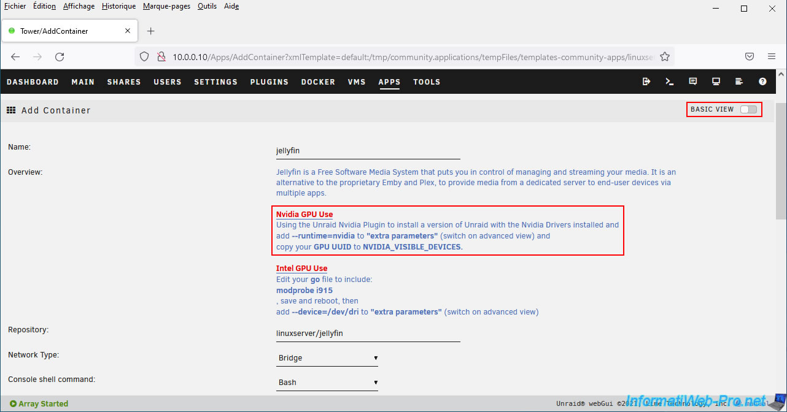Click the container Name field
The width and height of the screenshot is (787, 412).
[x=368, y=151]
